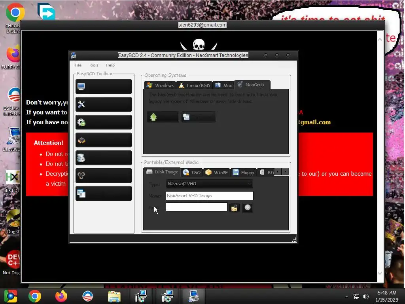Click the EasyBCD title bar app icon
The width and height of the screenshot is (405, 304).
tap(74, 55)
